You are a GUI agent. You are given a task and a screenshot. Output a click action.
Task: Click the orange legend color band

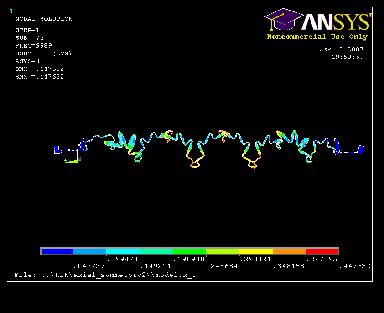point(289,251)
